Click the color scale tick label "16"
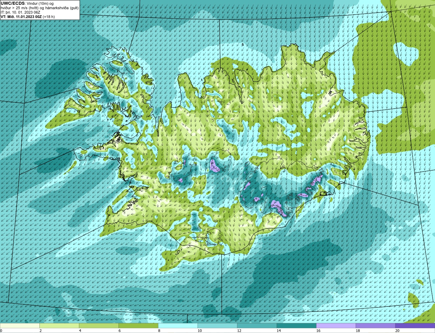Image resolution: width=435 pixels, height=333 pixels. [318, 331]
